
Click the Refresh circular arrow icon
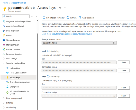68,18
